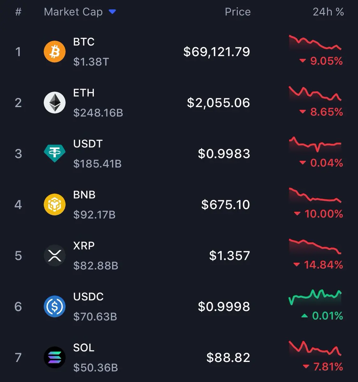358x382 pixels.
Task: Sort by the Price column header
Action: [x=238, y=12]
